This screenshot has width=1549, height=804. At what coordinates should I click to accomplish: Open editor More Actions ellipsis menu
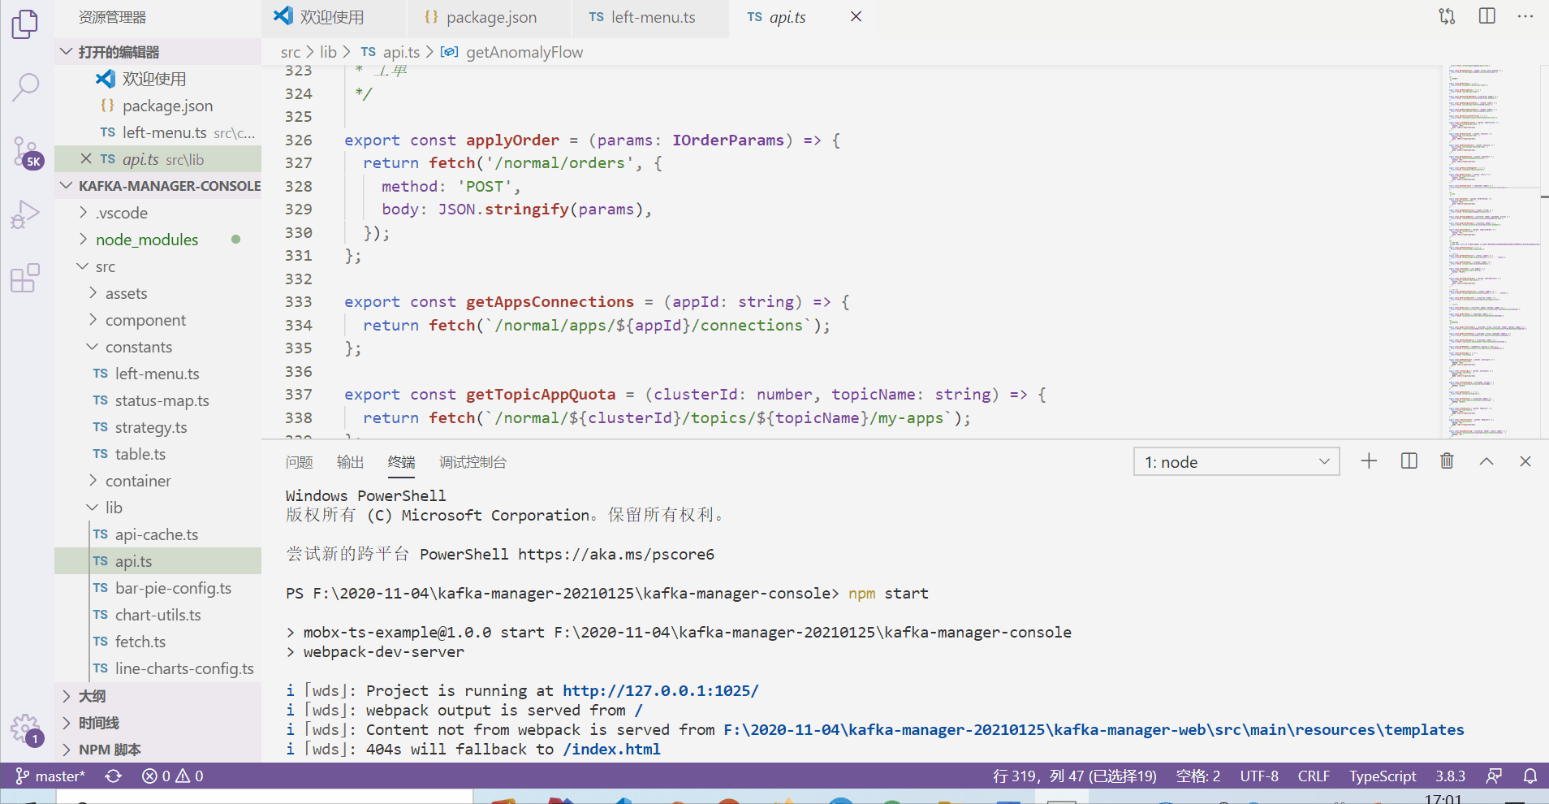point(1525,16)
